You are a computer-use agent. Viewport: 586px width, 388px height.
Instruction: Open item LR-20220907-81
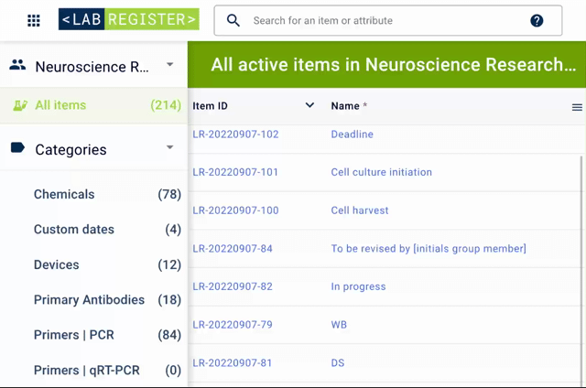pos(232,363)
